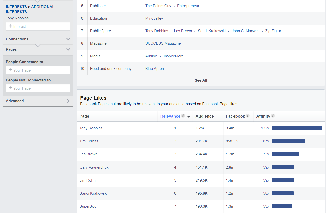This screenshot has height=213, width=326.
Task: Open the John C. Maxwell link
Action: pos(246,31)
